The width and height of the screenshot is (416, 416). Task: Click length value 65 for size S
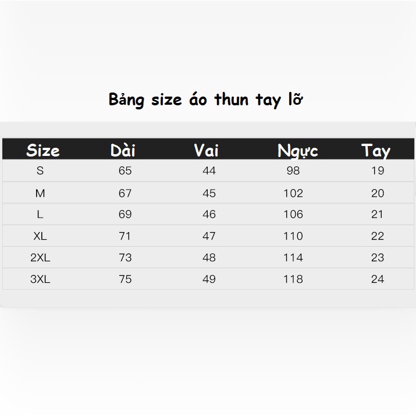(125, 171)
